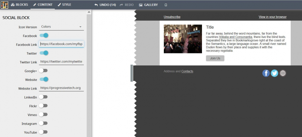Open the Gallery

148,5
